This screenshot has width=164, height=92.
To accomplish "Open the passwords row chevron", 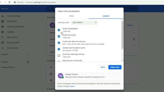I will [134, 67].
